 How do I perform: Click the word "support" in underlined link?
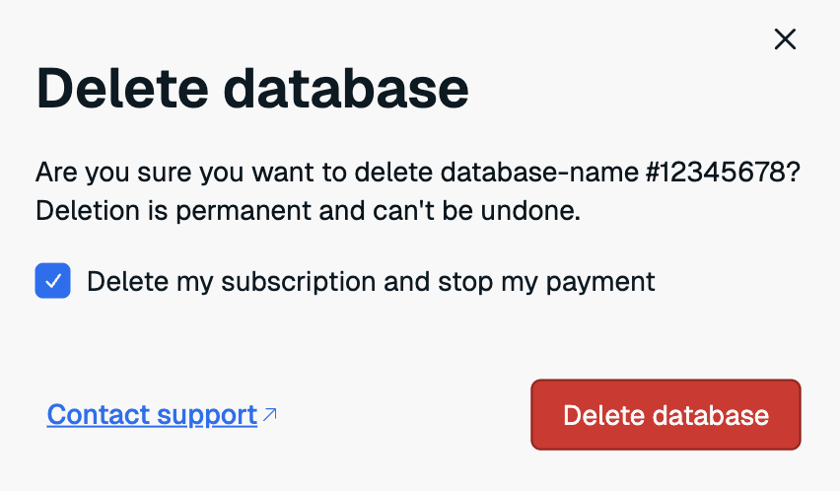pos(209,415)
